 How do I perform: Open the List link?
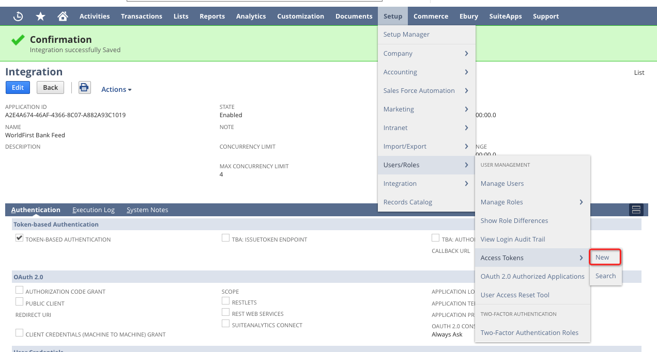tap(639, 73)
